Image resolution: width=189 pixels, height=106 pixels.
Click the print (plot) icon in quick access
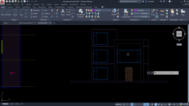[x=25, y=1]
